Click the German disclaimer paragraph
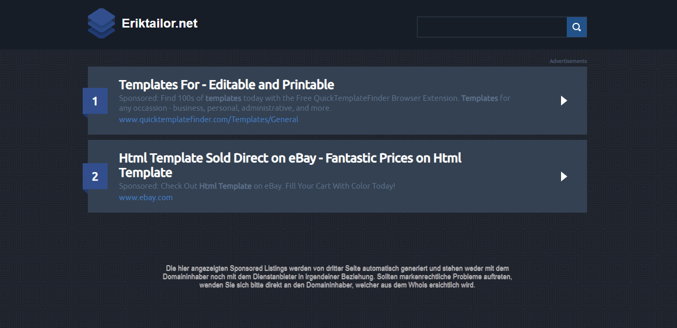Image resolution: width=677 pixels, height=328 pixels. pos(337,277)
